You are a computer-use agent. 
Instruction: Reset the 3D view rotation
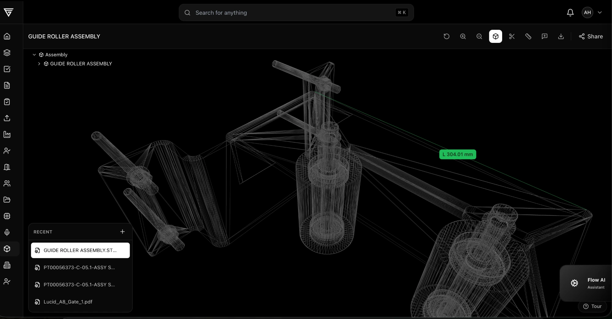446,36
